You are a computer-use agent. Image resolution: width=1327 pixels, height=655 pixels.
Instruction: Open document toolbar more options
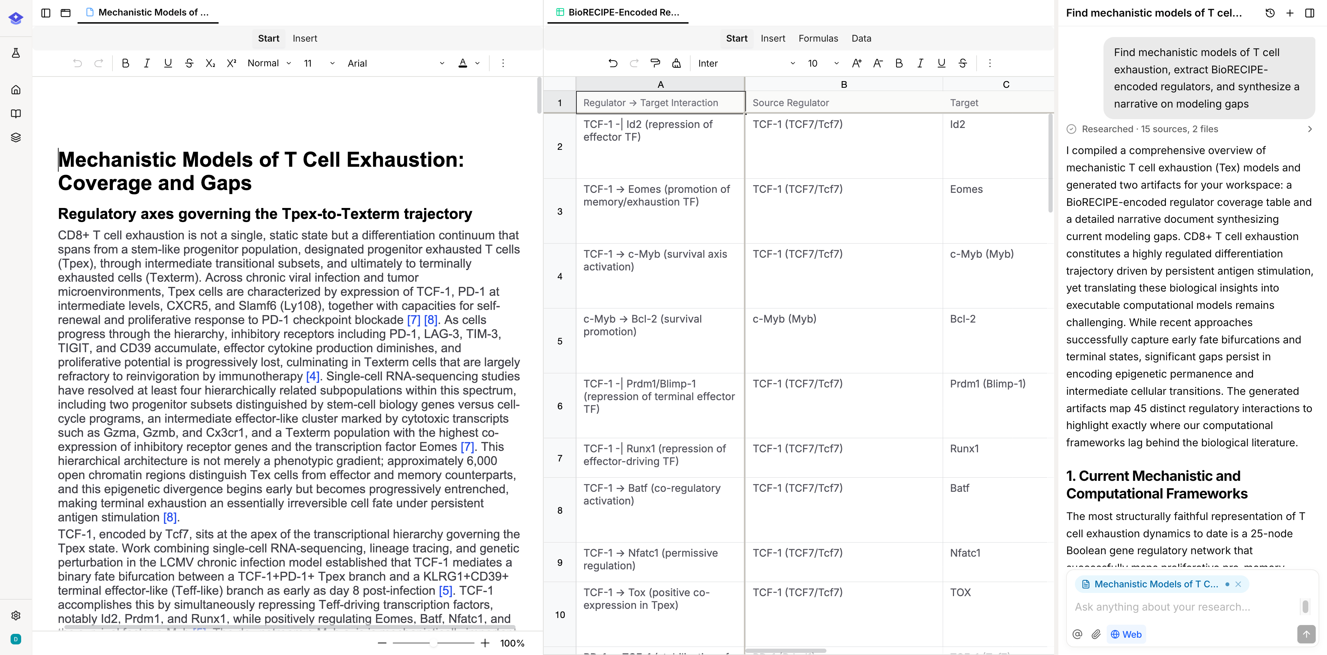[503, 63]
